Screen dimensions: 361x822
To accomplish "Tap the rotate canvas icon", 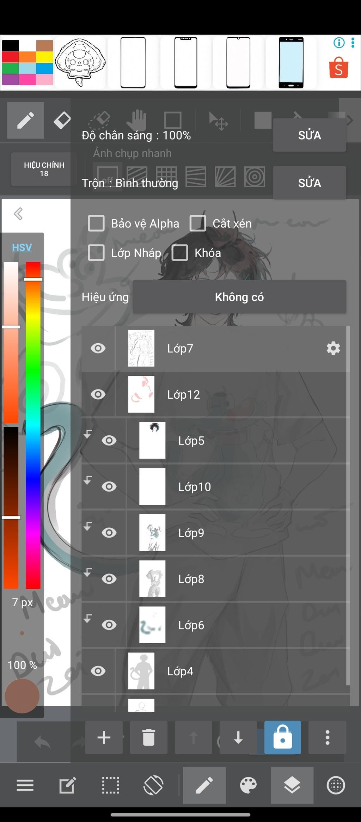I will [153, 785].
